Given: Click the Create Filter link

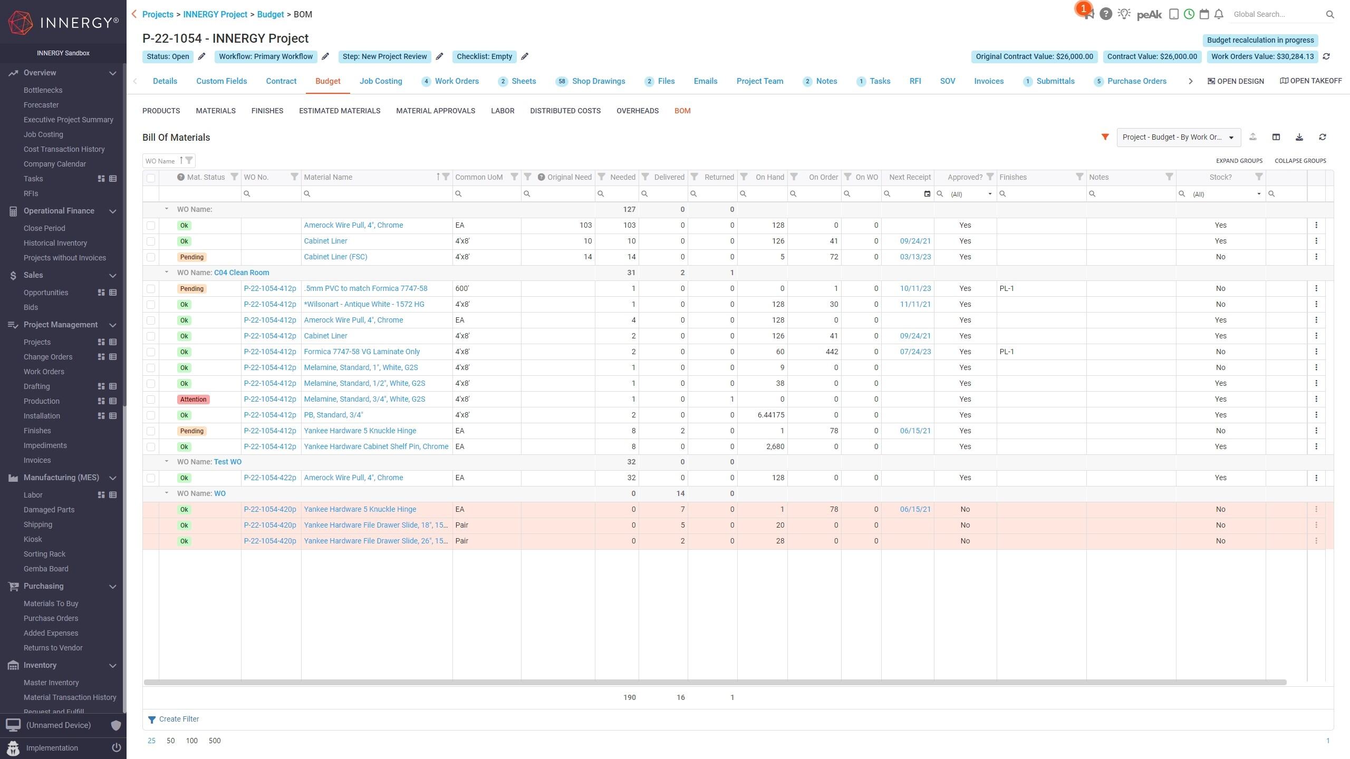Looking at the screenshot, I should (179, 719).
